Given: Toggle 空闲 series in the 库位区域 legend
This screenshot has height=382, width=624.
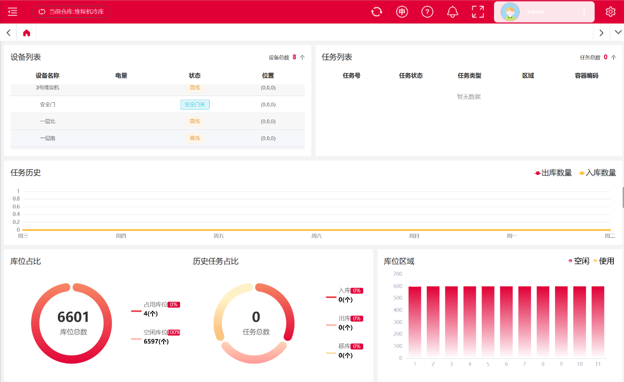Looking at the screenshot, I should (x=579, y=261).
